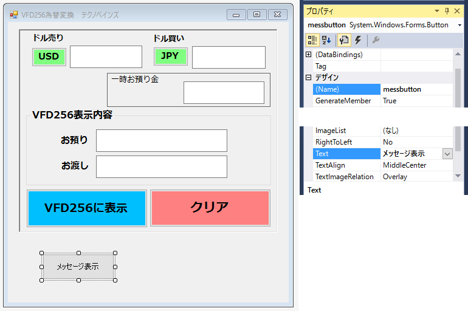Close the Properties panel
The width and height of the screenshot is (468, 311).
click(x=457, y=11)
